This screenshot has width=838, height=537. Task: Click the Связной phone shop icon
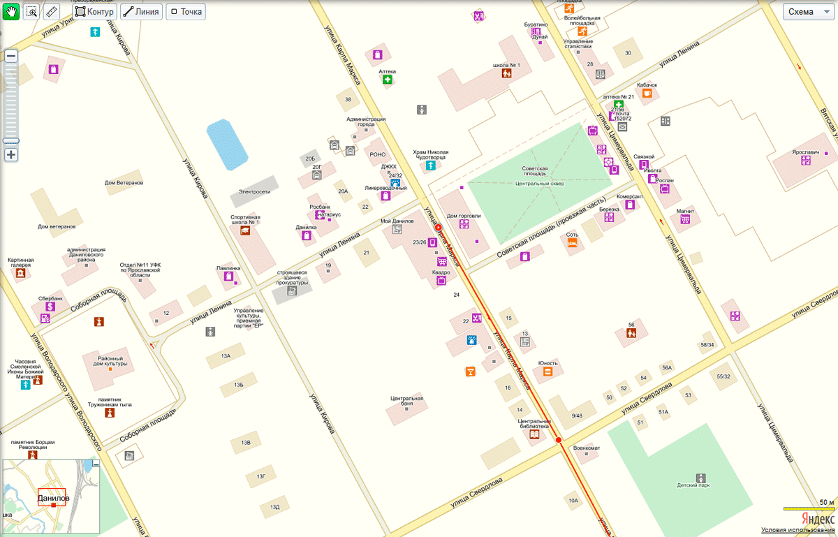tap(643, 164)
